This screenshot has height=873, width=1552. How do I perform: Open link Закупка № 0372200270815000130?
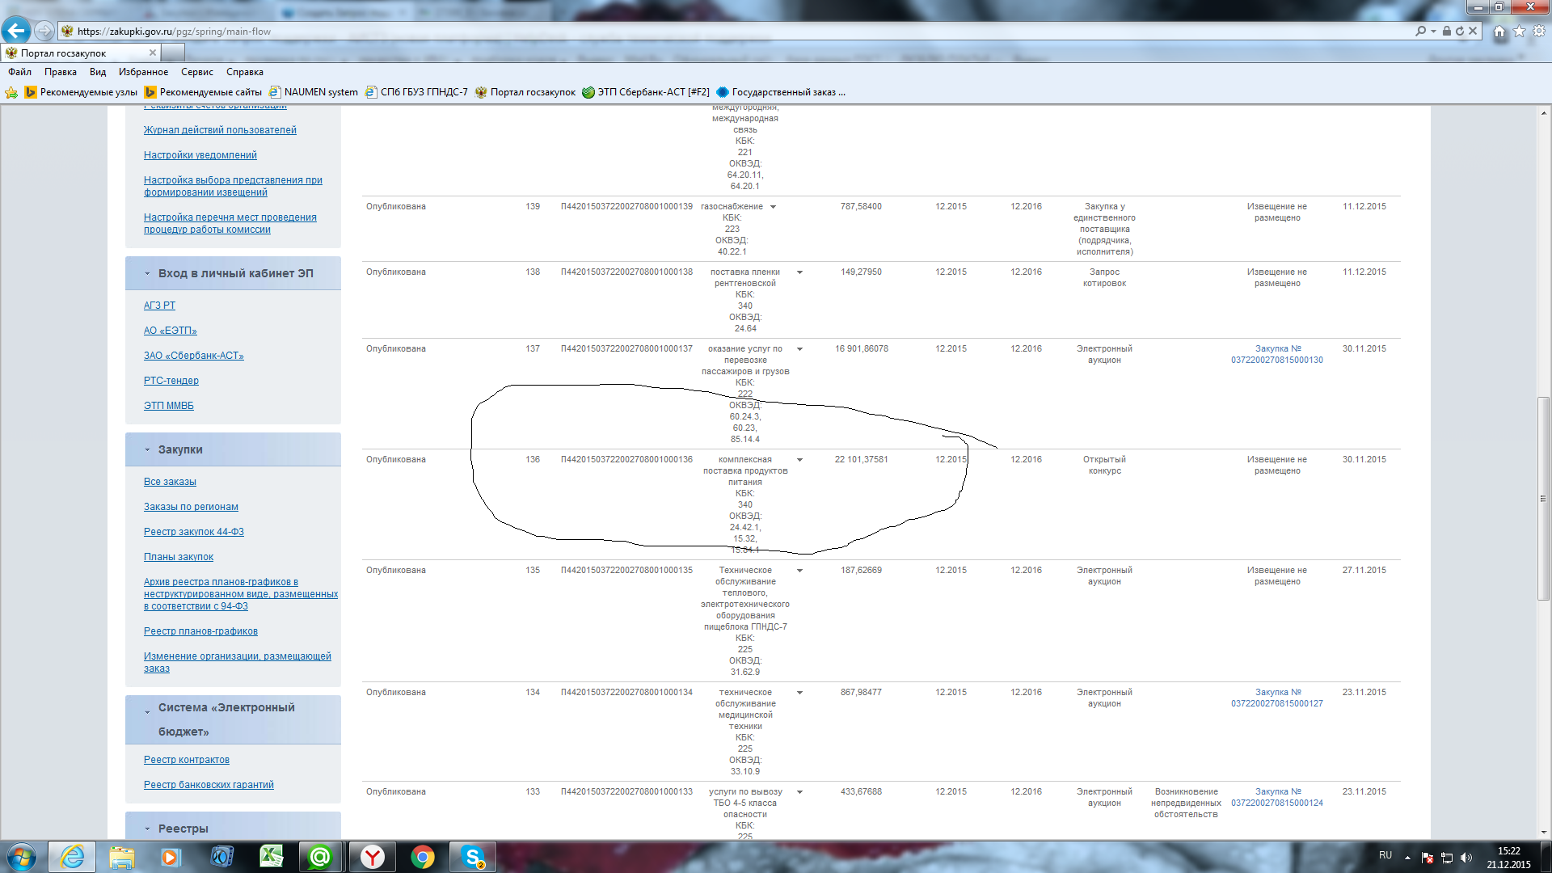click(x=1276, y=355)
